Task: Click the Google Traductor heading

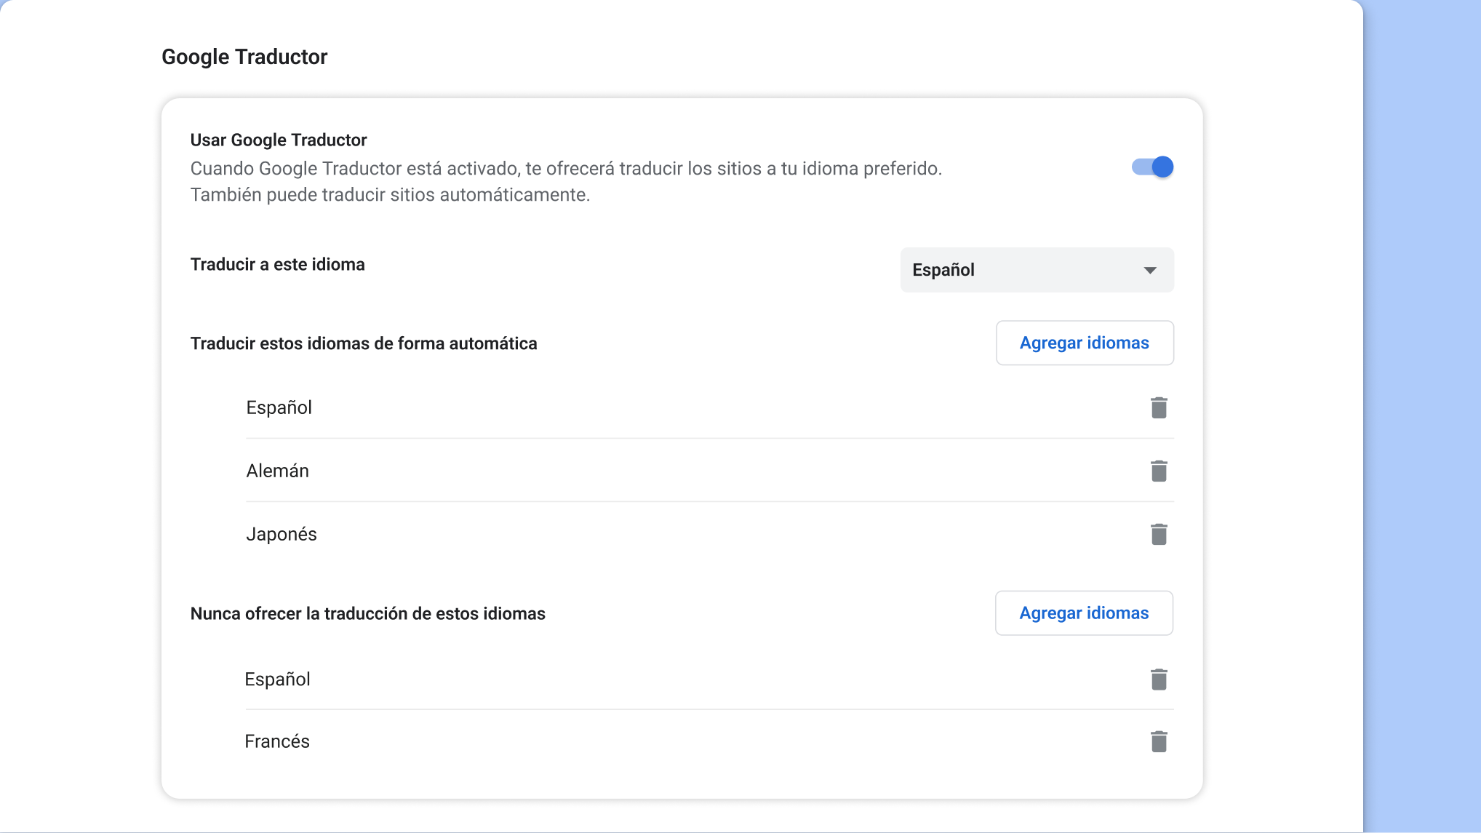Action: click(x=244, y=57)
